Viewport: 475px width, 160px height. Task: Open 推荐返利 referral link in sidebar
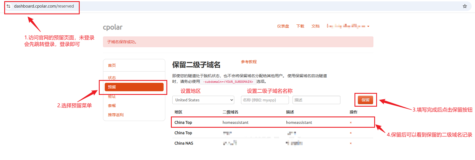116,115
